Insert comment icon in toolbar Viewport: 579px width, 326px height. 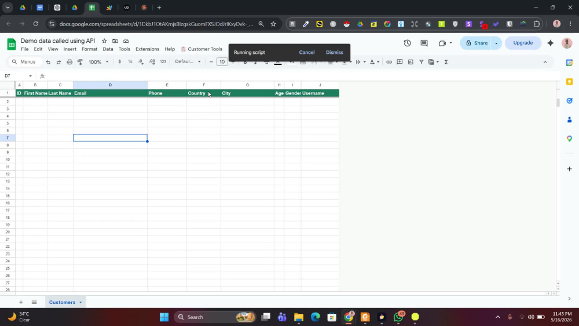click(400, 62)
